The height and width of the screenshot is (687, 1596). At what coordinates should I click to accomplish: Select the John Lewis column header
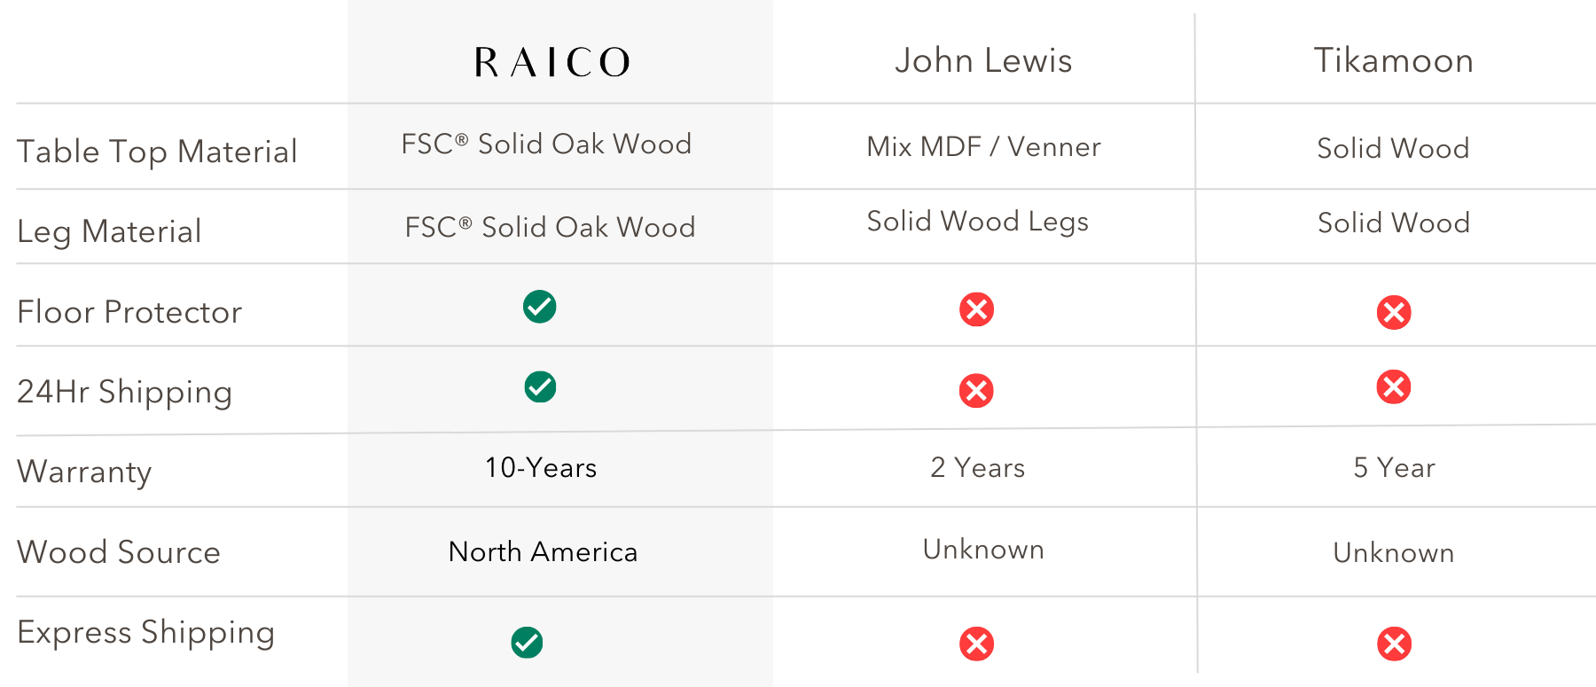983,60
